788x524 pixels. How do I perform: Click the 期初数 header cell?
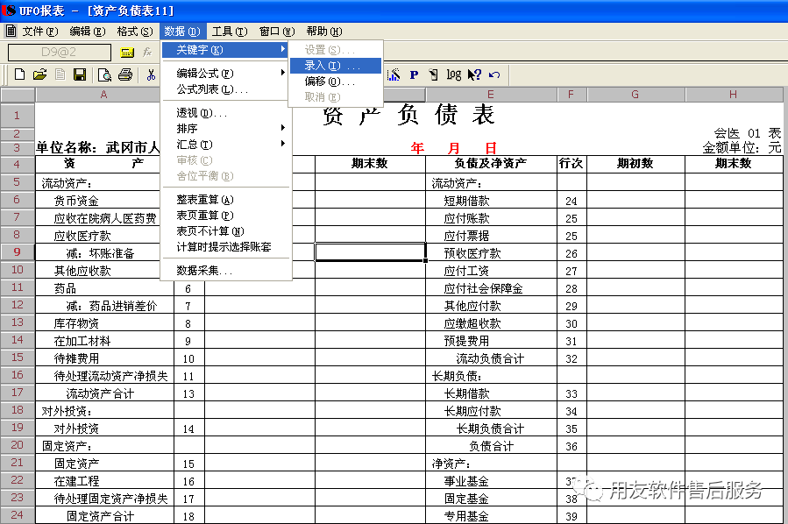click(635, 163)
